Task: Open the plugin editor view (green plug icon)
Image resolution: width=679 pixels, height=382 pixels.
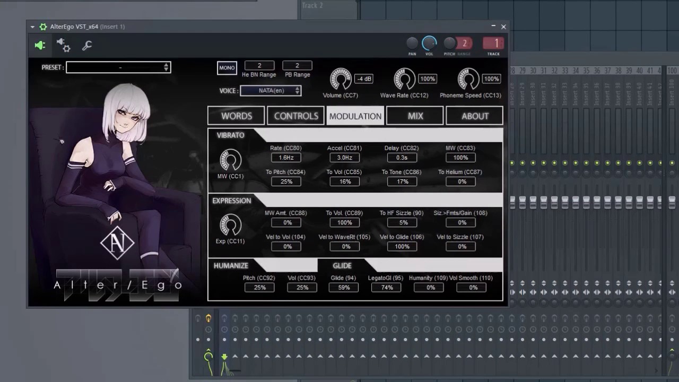Action: pyautogui.click(x=40, y=46)
